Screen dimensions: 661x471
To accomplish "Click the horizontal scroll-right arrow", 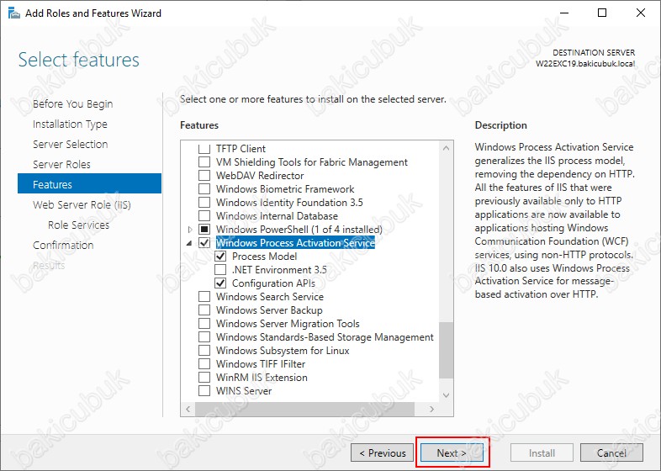I will [x=431, y=409].
